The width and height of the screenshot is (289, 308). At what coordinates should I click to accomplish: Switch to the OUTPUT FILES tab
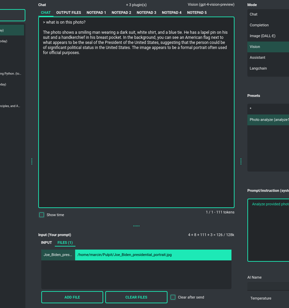[68, 12]
